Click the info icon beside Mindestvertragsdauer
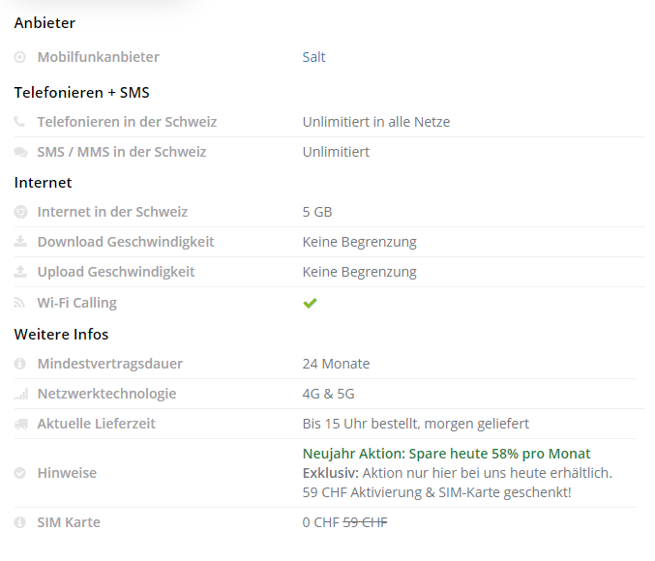The width and height of the screenshot is (655, 561). point(20,364)
